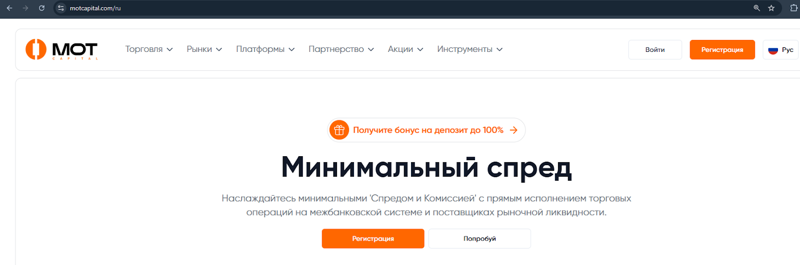Click the zoom magnifier icon in address bar

click(x=756, y=8)
